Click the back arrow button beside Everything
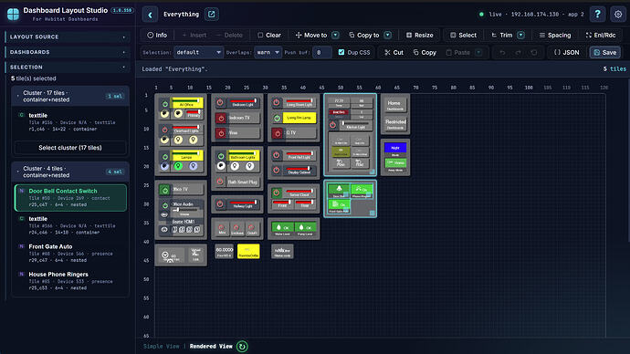630x354 pixels. tap(150, 15)
